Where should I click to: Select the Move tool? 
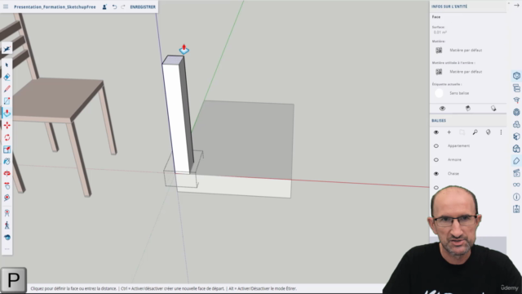(x=7, y=125)
